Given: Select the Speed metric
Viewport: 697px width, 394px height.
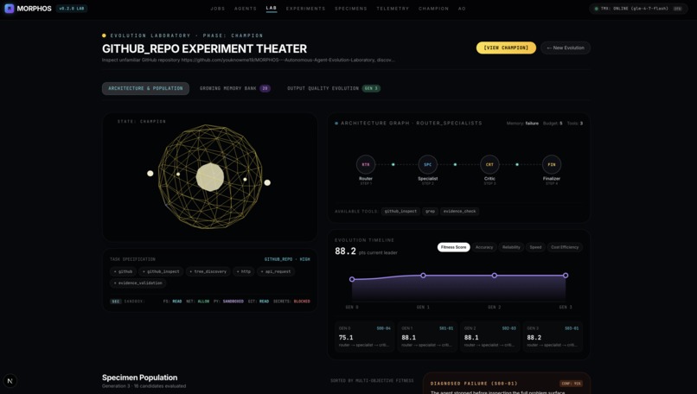Looking at the screenshot, I should coord(535,247).
